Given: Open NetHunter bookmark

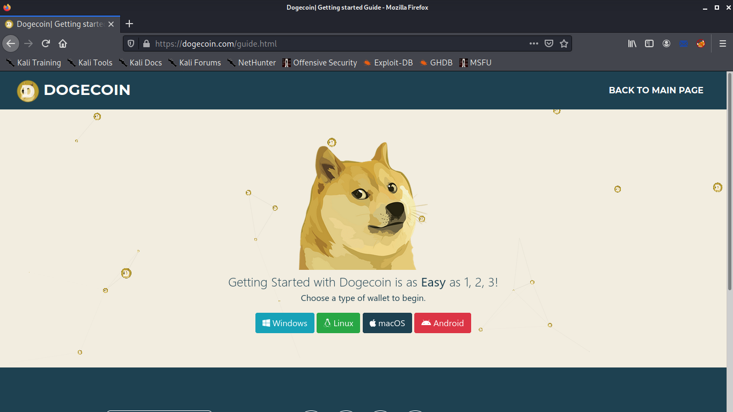Looking at the screenshot, I should point(251,63).
